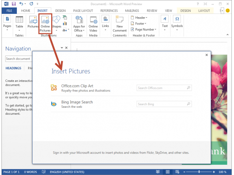Open the Shapes dropdown gallery
Screen dimensions: 234x175
tap(56, 31)
